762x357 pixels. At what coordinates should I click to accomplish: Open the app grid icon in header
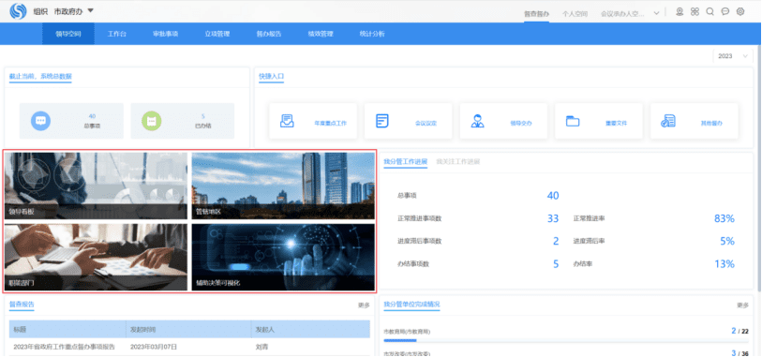point(695,11)
